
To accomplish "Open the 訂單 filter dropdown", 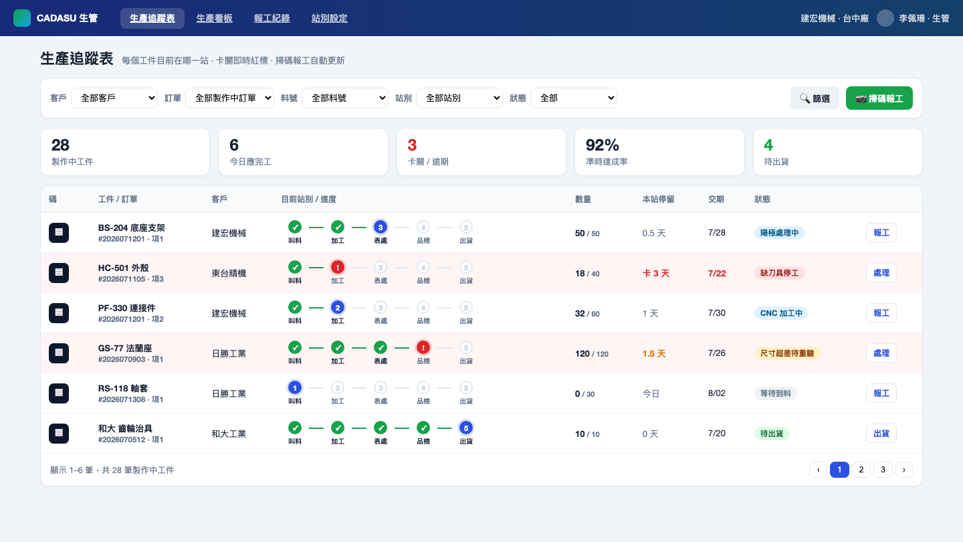I will 229,98.
